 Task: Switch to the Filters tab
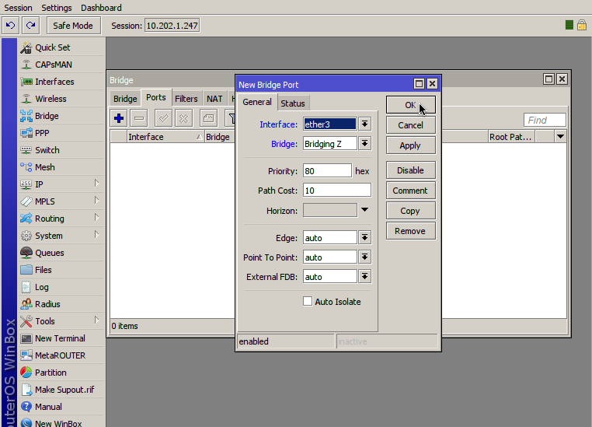186,99
